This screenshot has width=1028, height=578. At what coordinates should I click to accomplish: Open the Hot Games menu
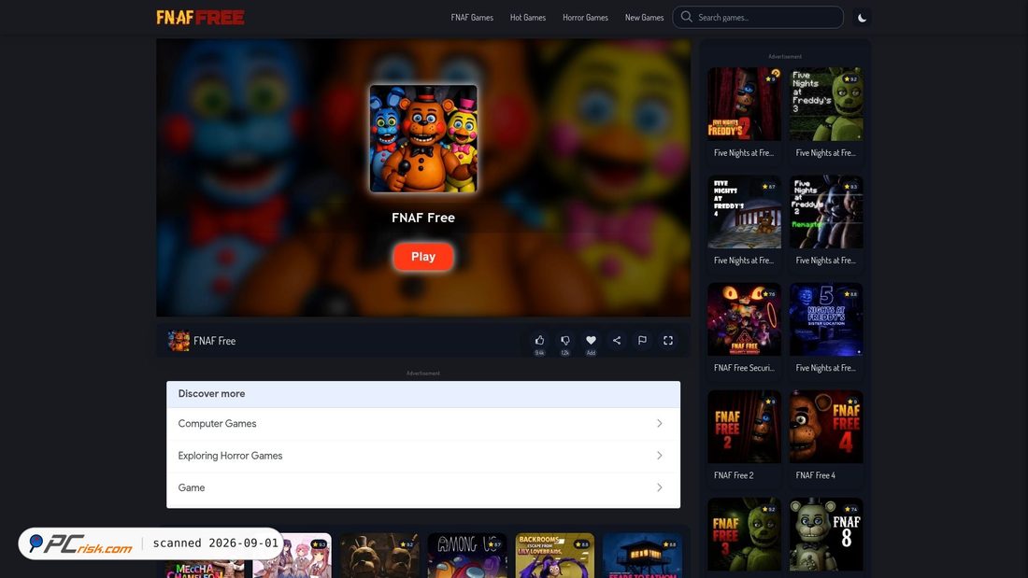(528, 18)
